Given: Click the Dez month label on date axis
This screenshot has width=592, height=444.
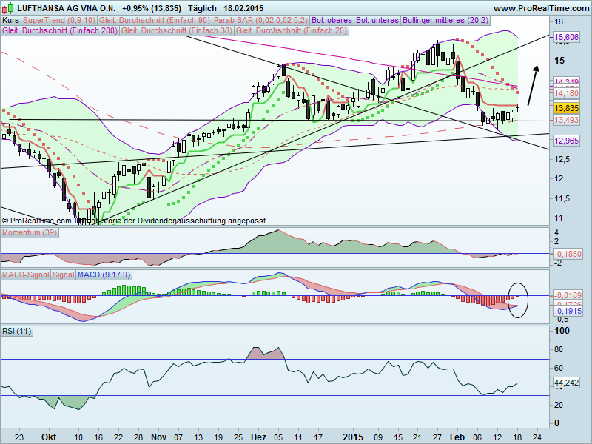Looking at the screenshot, I should 258,437.
